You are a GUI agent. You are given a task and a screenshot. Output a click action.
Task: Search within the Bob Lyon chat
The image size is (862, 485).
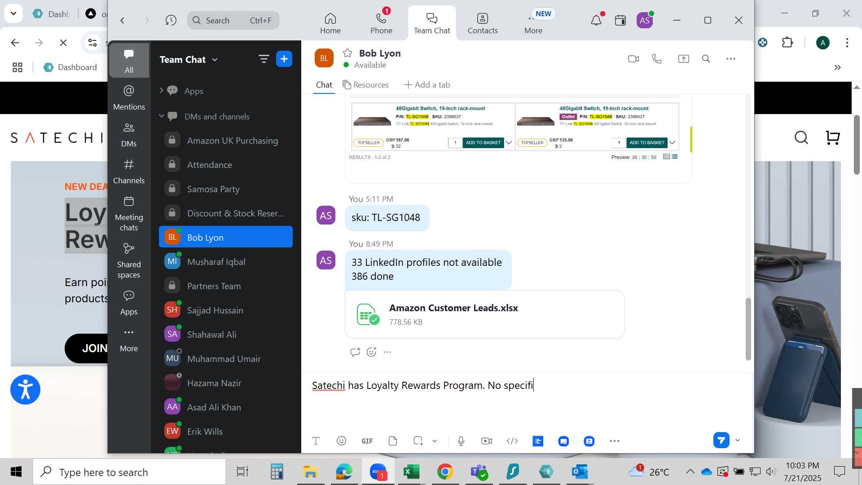706,59
